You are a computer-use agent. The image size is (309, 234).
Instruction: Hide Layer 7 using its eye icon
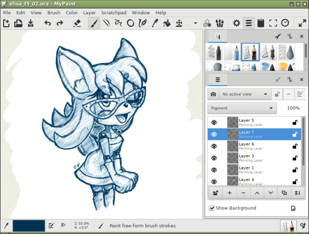214,134
